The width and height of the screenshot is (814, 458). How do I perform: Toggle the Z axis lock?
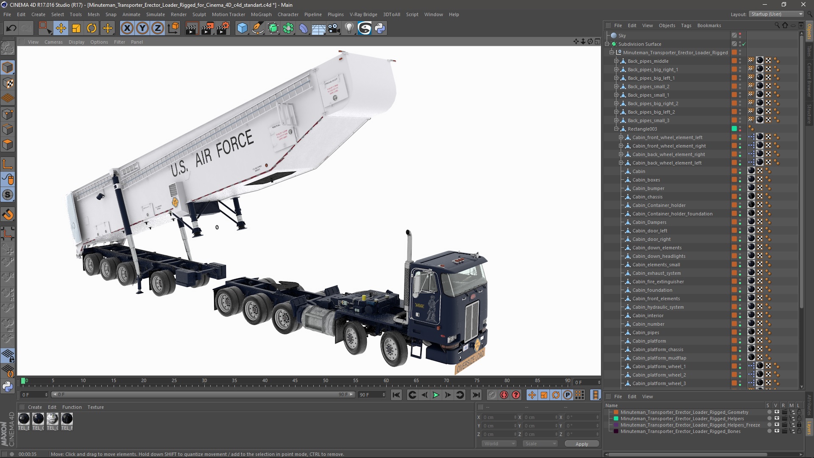point(158,28)
